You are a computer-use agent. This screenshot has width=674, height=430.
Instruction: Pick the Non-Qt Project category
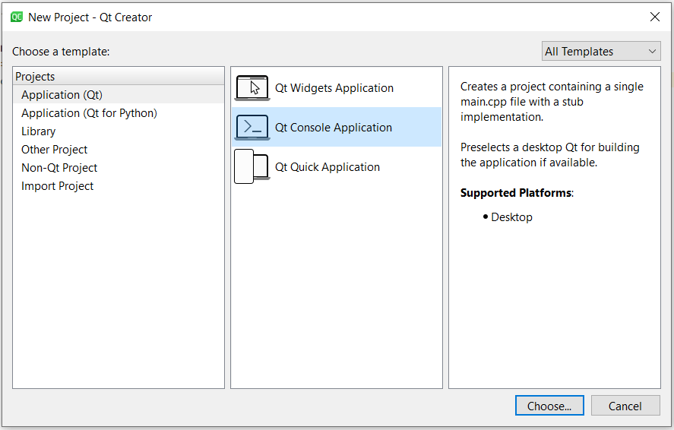[x=59, y=168]
